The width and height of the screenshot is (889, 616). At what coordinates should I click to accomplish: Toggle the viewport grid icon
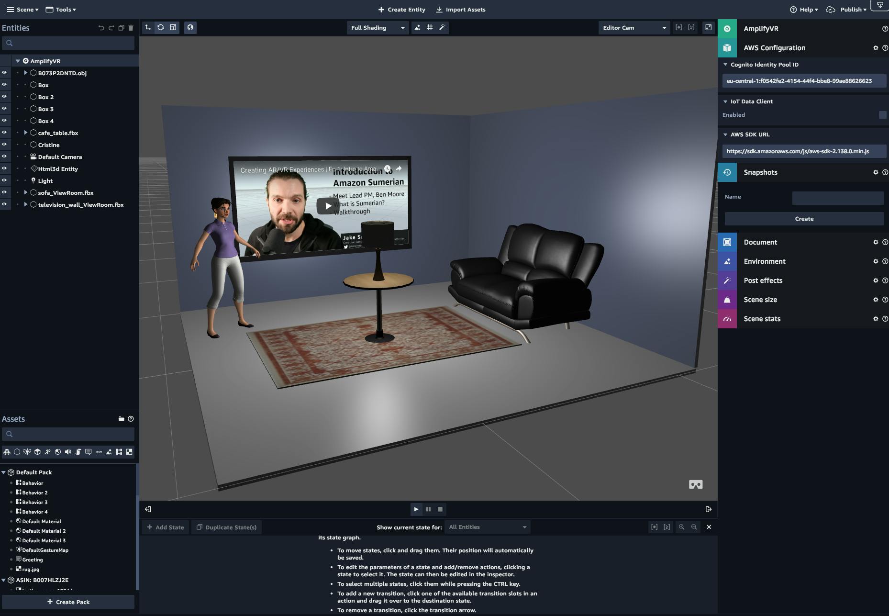429,28
